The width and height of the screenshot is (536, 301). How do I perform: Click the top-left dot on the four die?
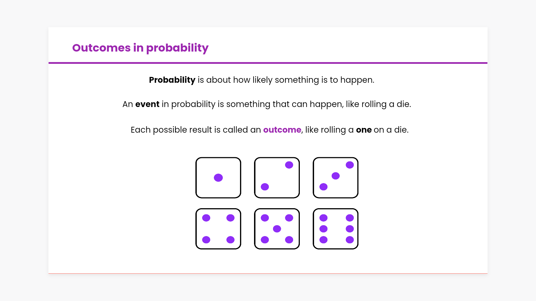coord(206,218)
